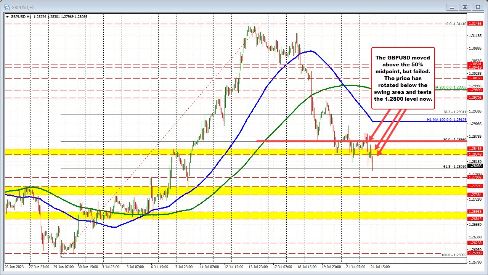The image size is (488, 275).
Task: Click the red price label 1.31466 at the top
Action: (x=475, y=23)
